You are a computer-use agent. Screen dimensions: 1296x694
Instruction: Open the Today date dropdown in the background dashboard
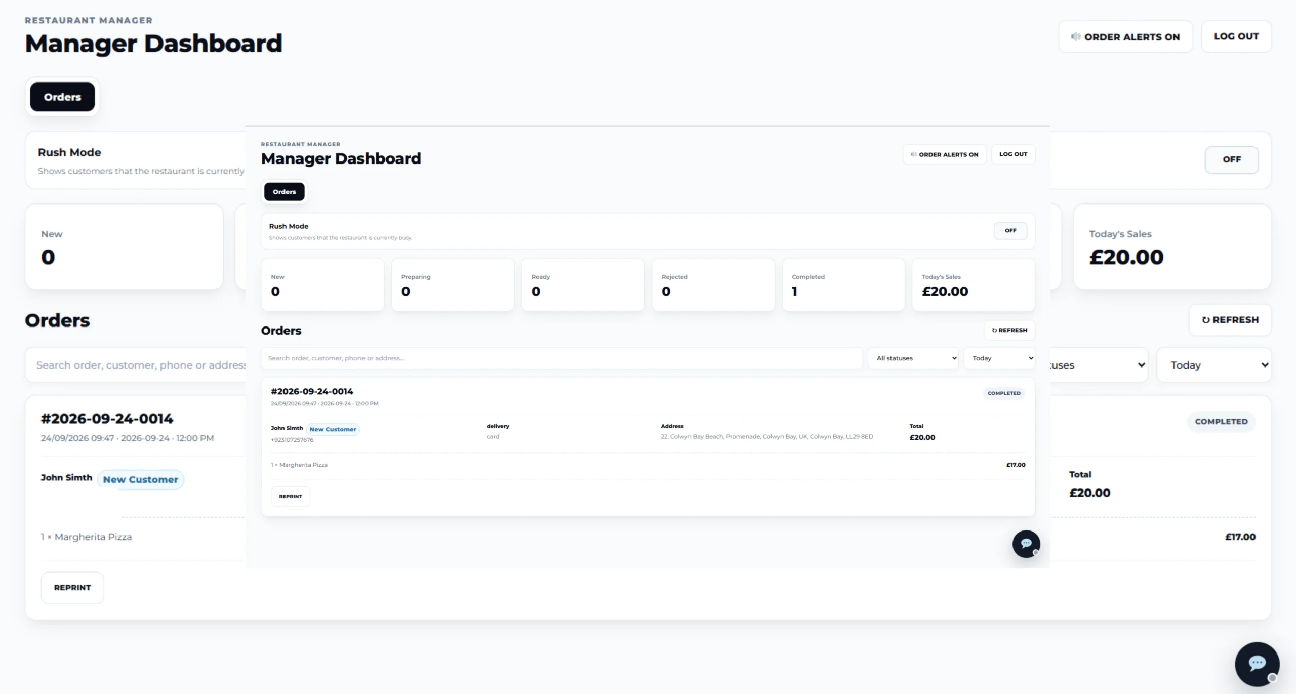tap(1214, 364)
